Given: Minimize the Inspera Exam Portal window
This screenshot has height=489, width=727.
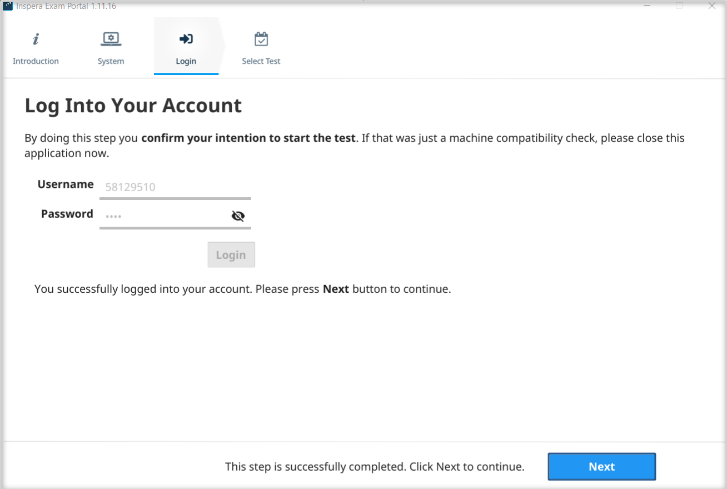Looking at the screenshot, I should [647, 6].
